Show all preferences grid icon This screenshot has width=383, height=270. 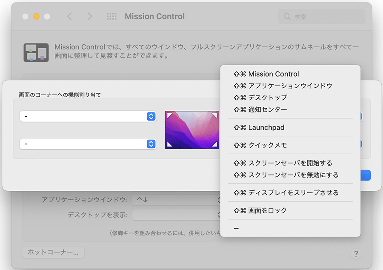111,16
